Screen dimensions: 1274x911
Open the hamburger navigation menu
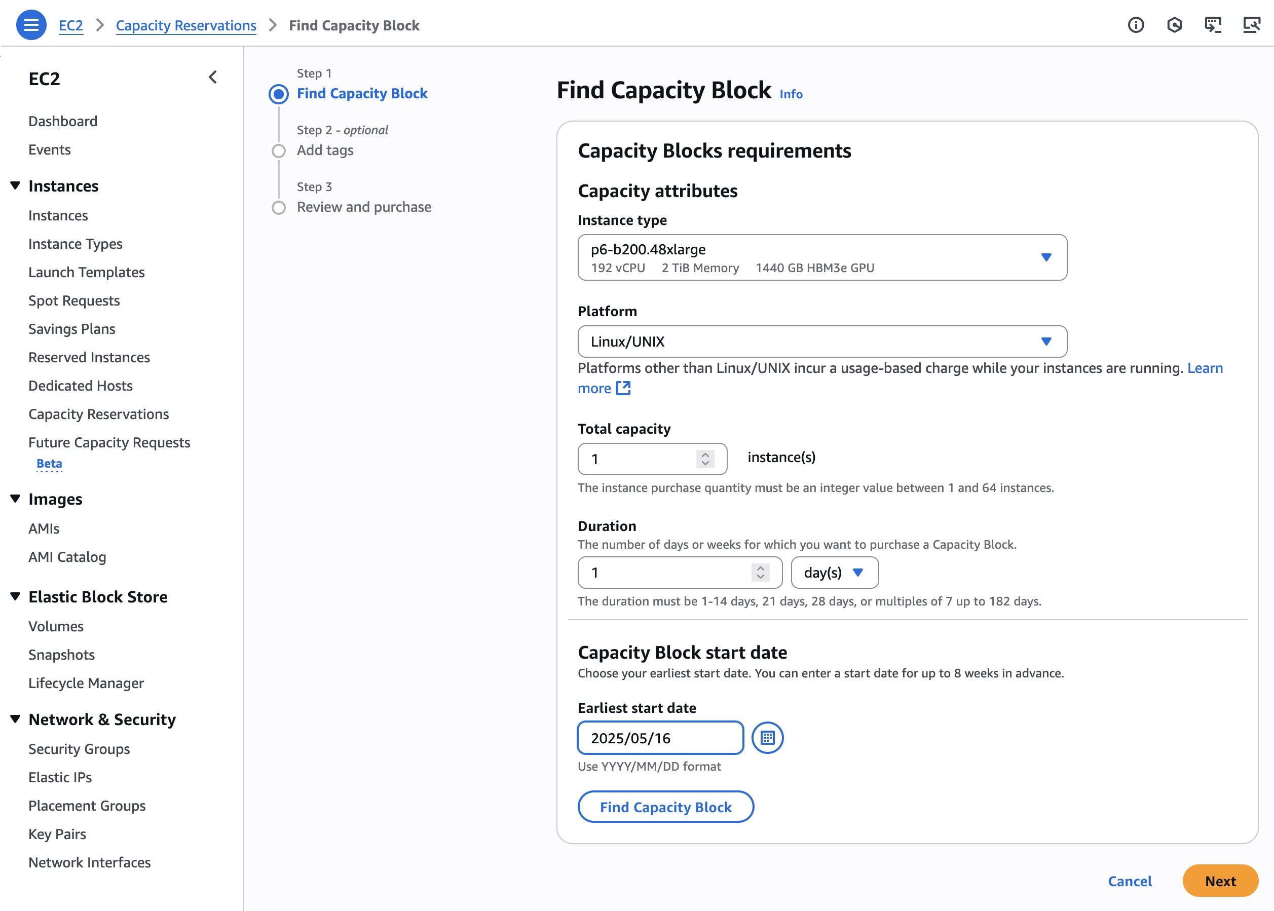(x=31, y=25)
